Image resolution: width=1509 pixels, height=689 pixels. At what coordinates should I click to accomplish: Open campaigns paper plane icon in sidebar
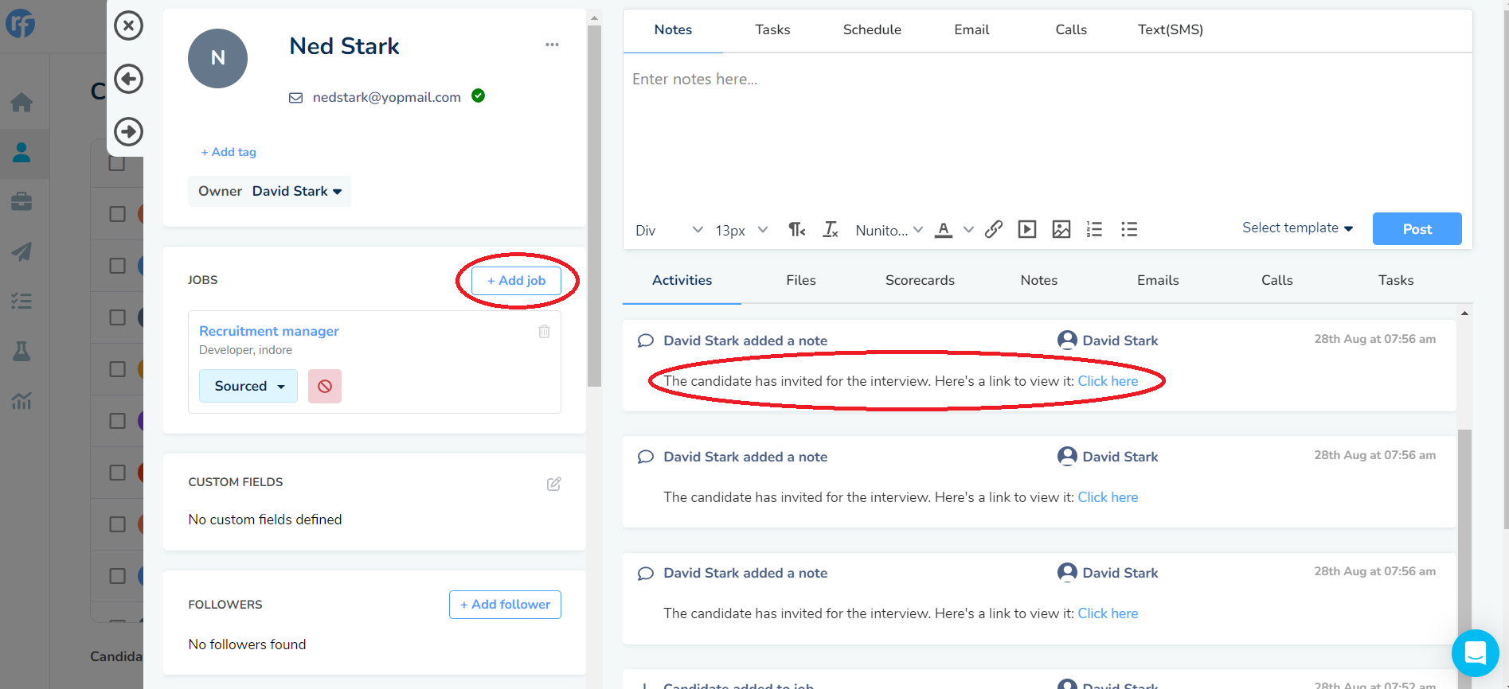click(x=22, y=251)
